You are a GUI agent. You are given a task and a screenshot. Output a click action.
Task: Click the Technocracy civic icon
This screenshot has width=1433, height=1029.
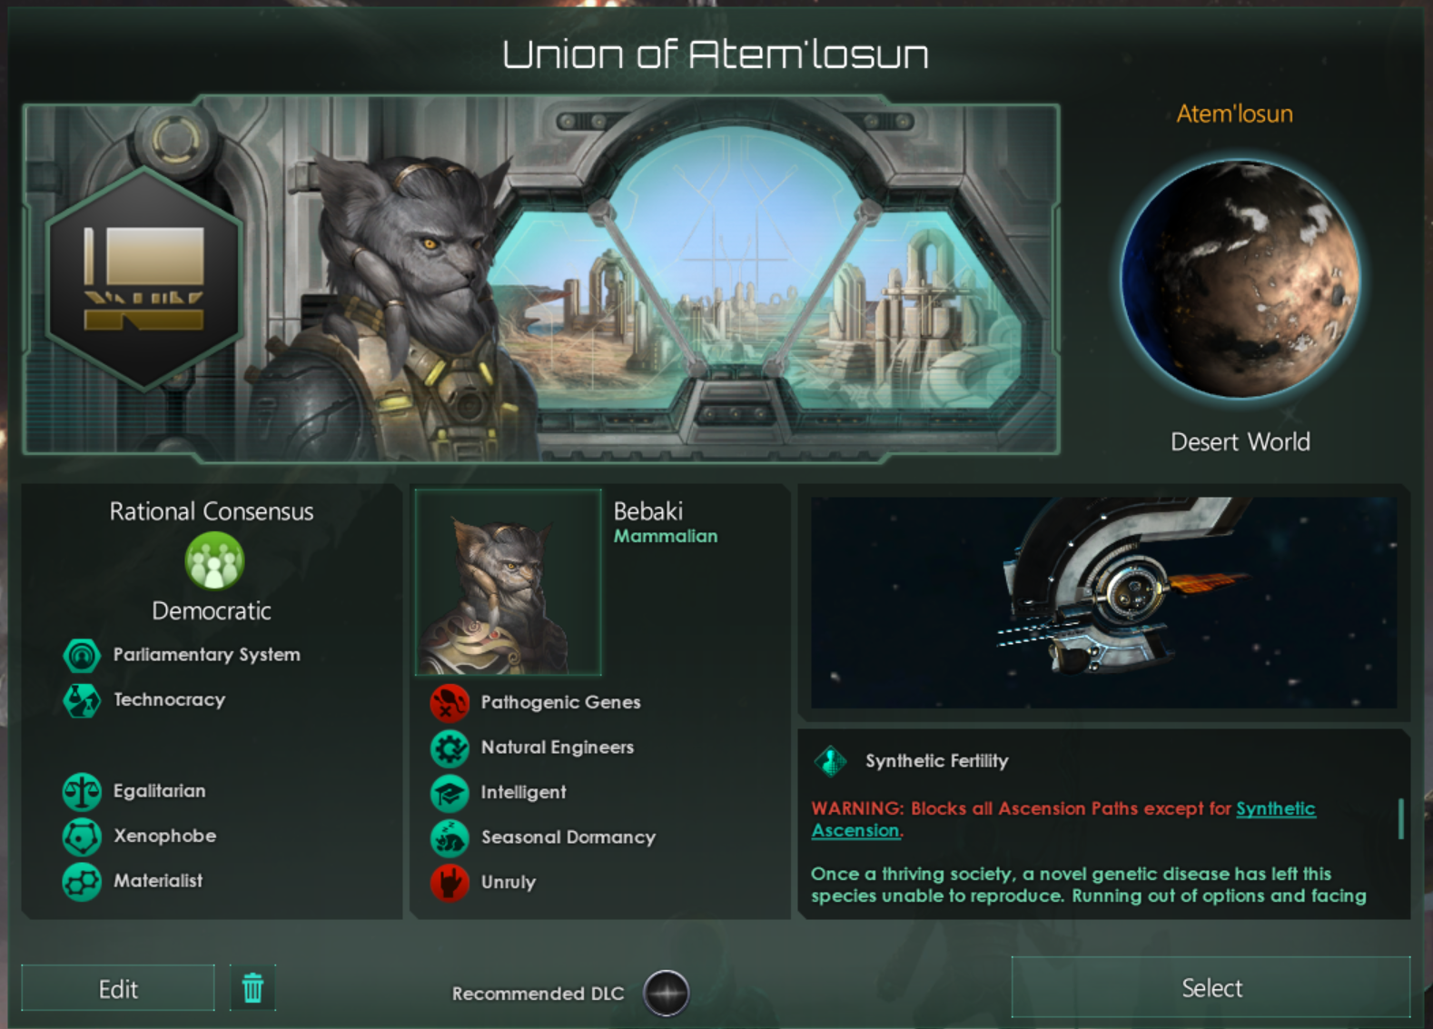[x=82, y=700]
